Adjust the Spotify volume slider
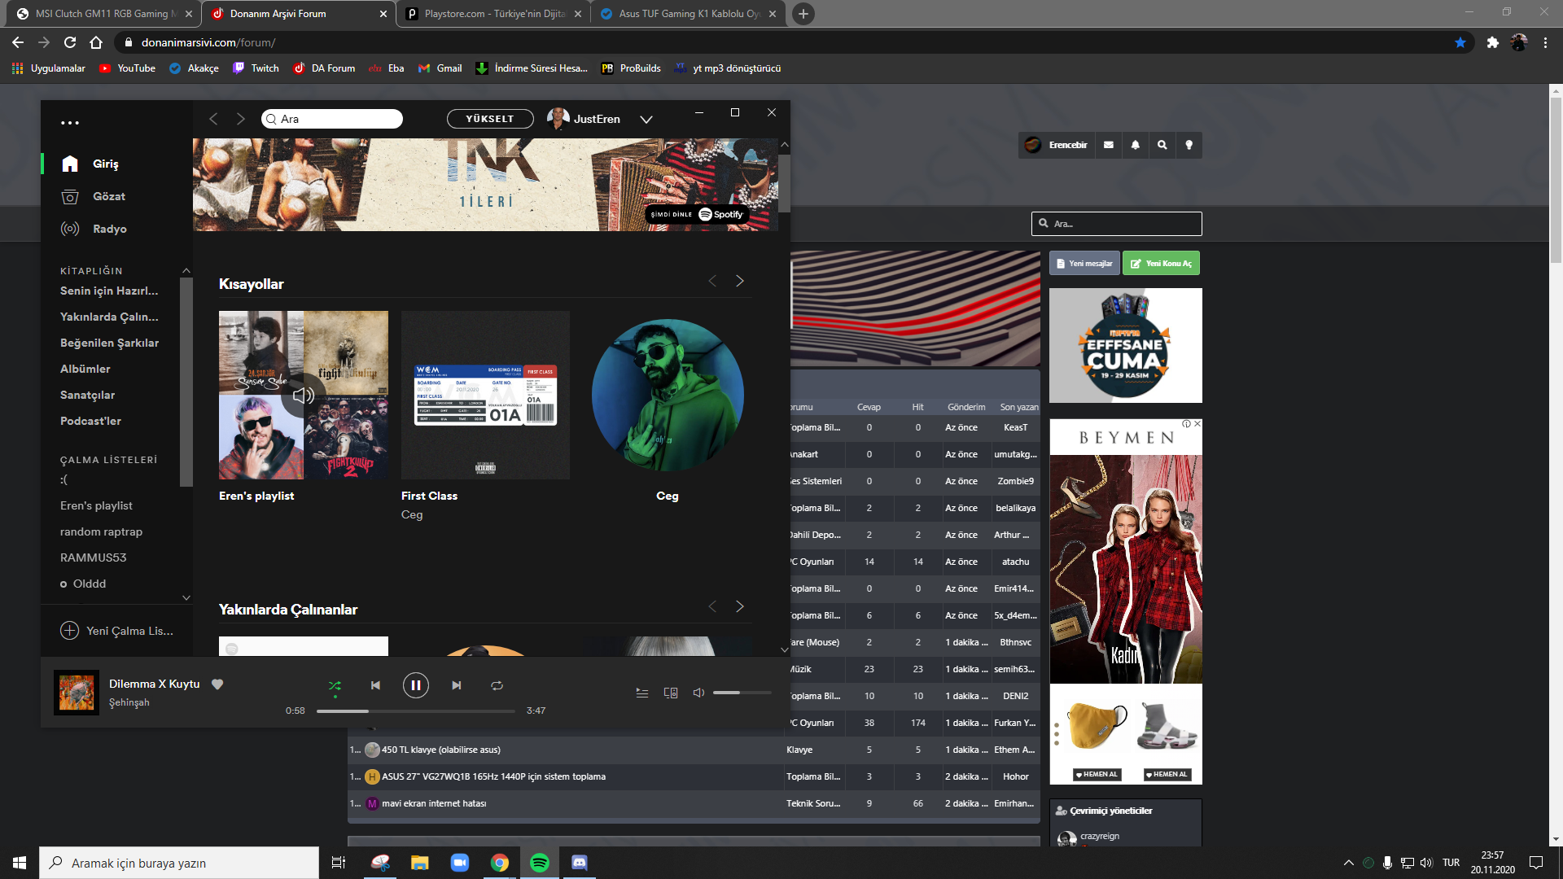The image size is (1563, 879). pyautogui.click(x=742, y=693)
